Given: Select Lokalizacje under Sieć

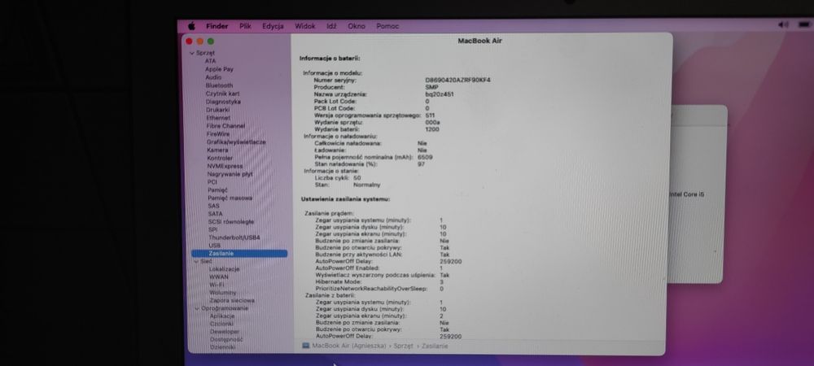Looking at the screenshot, I should (x=225, y=269).
